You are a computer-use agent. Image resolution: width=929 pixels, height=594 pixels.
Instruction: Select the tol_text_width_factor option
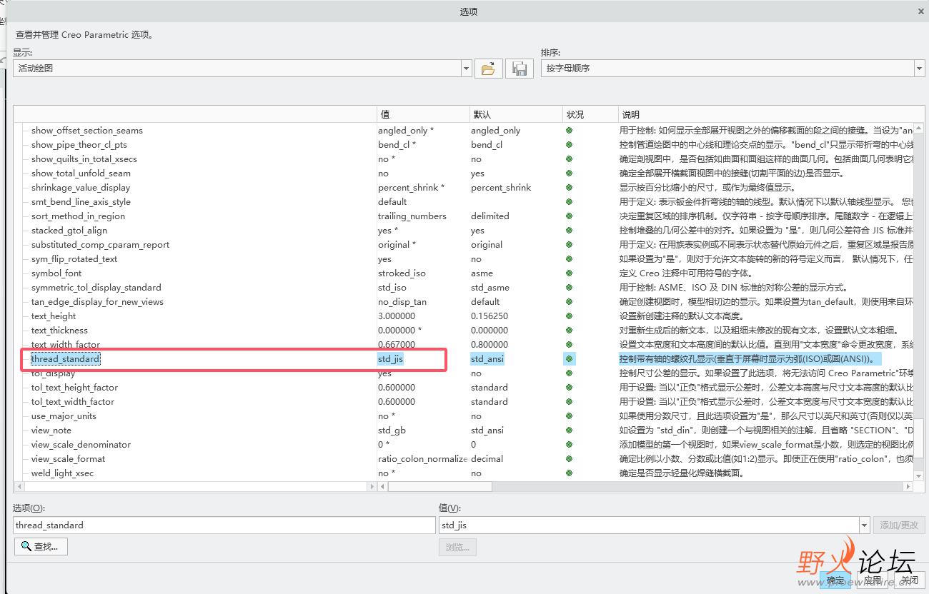tap(73, 402)
